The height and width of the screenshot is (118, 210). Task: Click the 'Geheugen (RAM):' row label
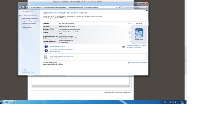click(x=48, y=29)
